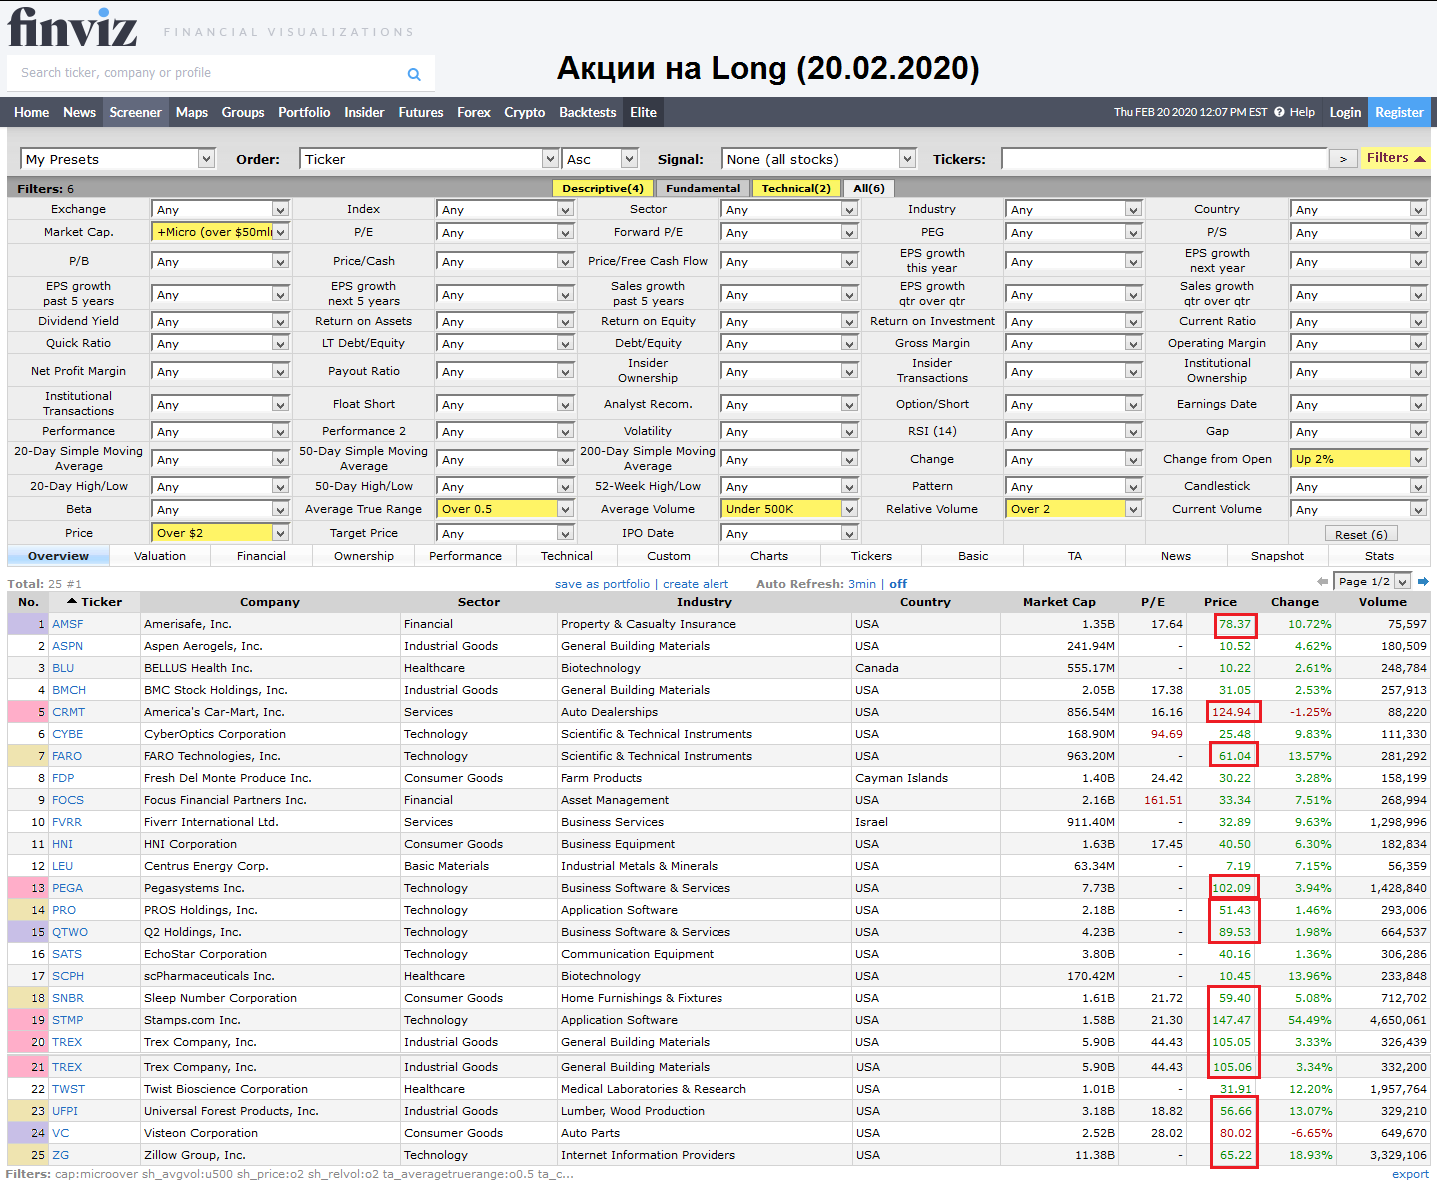Open the Market Cap. filter dropdown
1437x1187 pixels.
221,232
